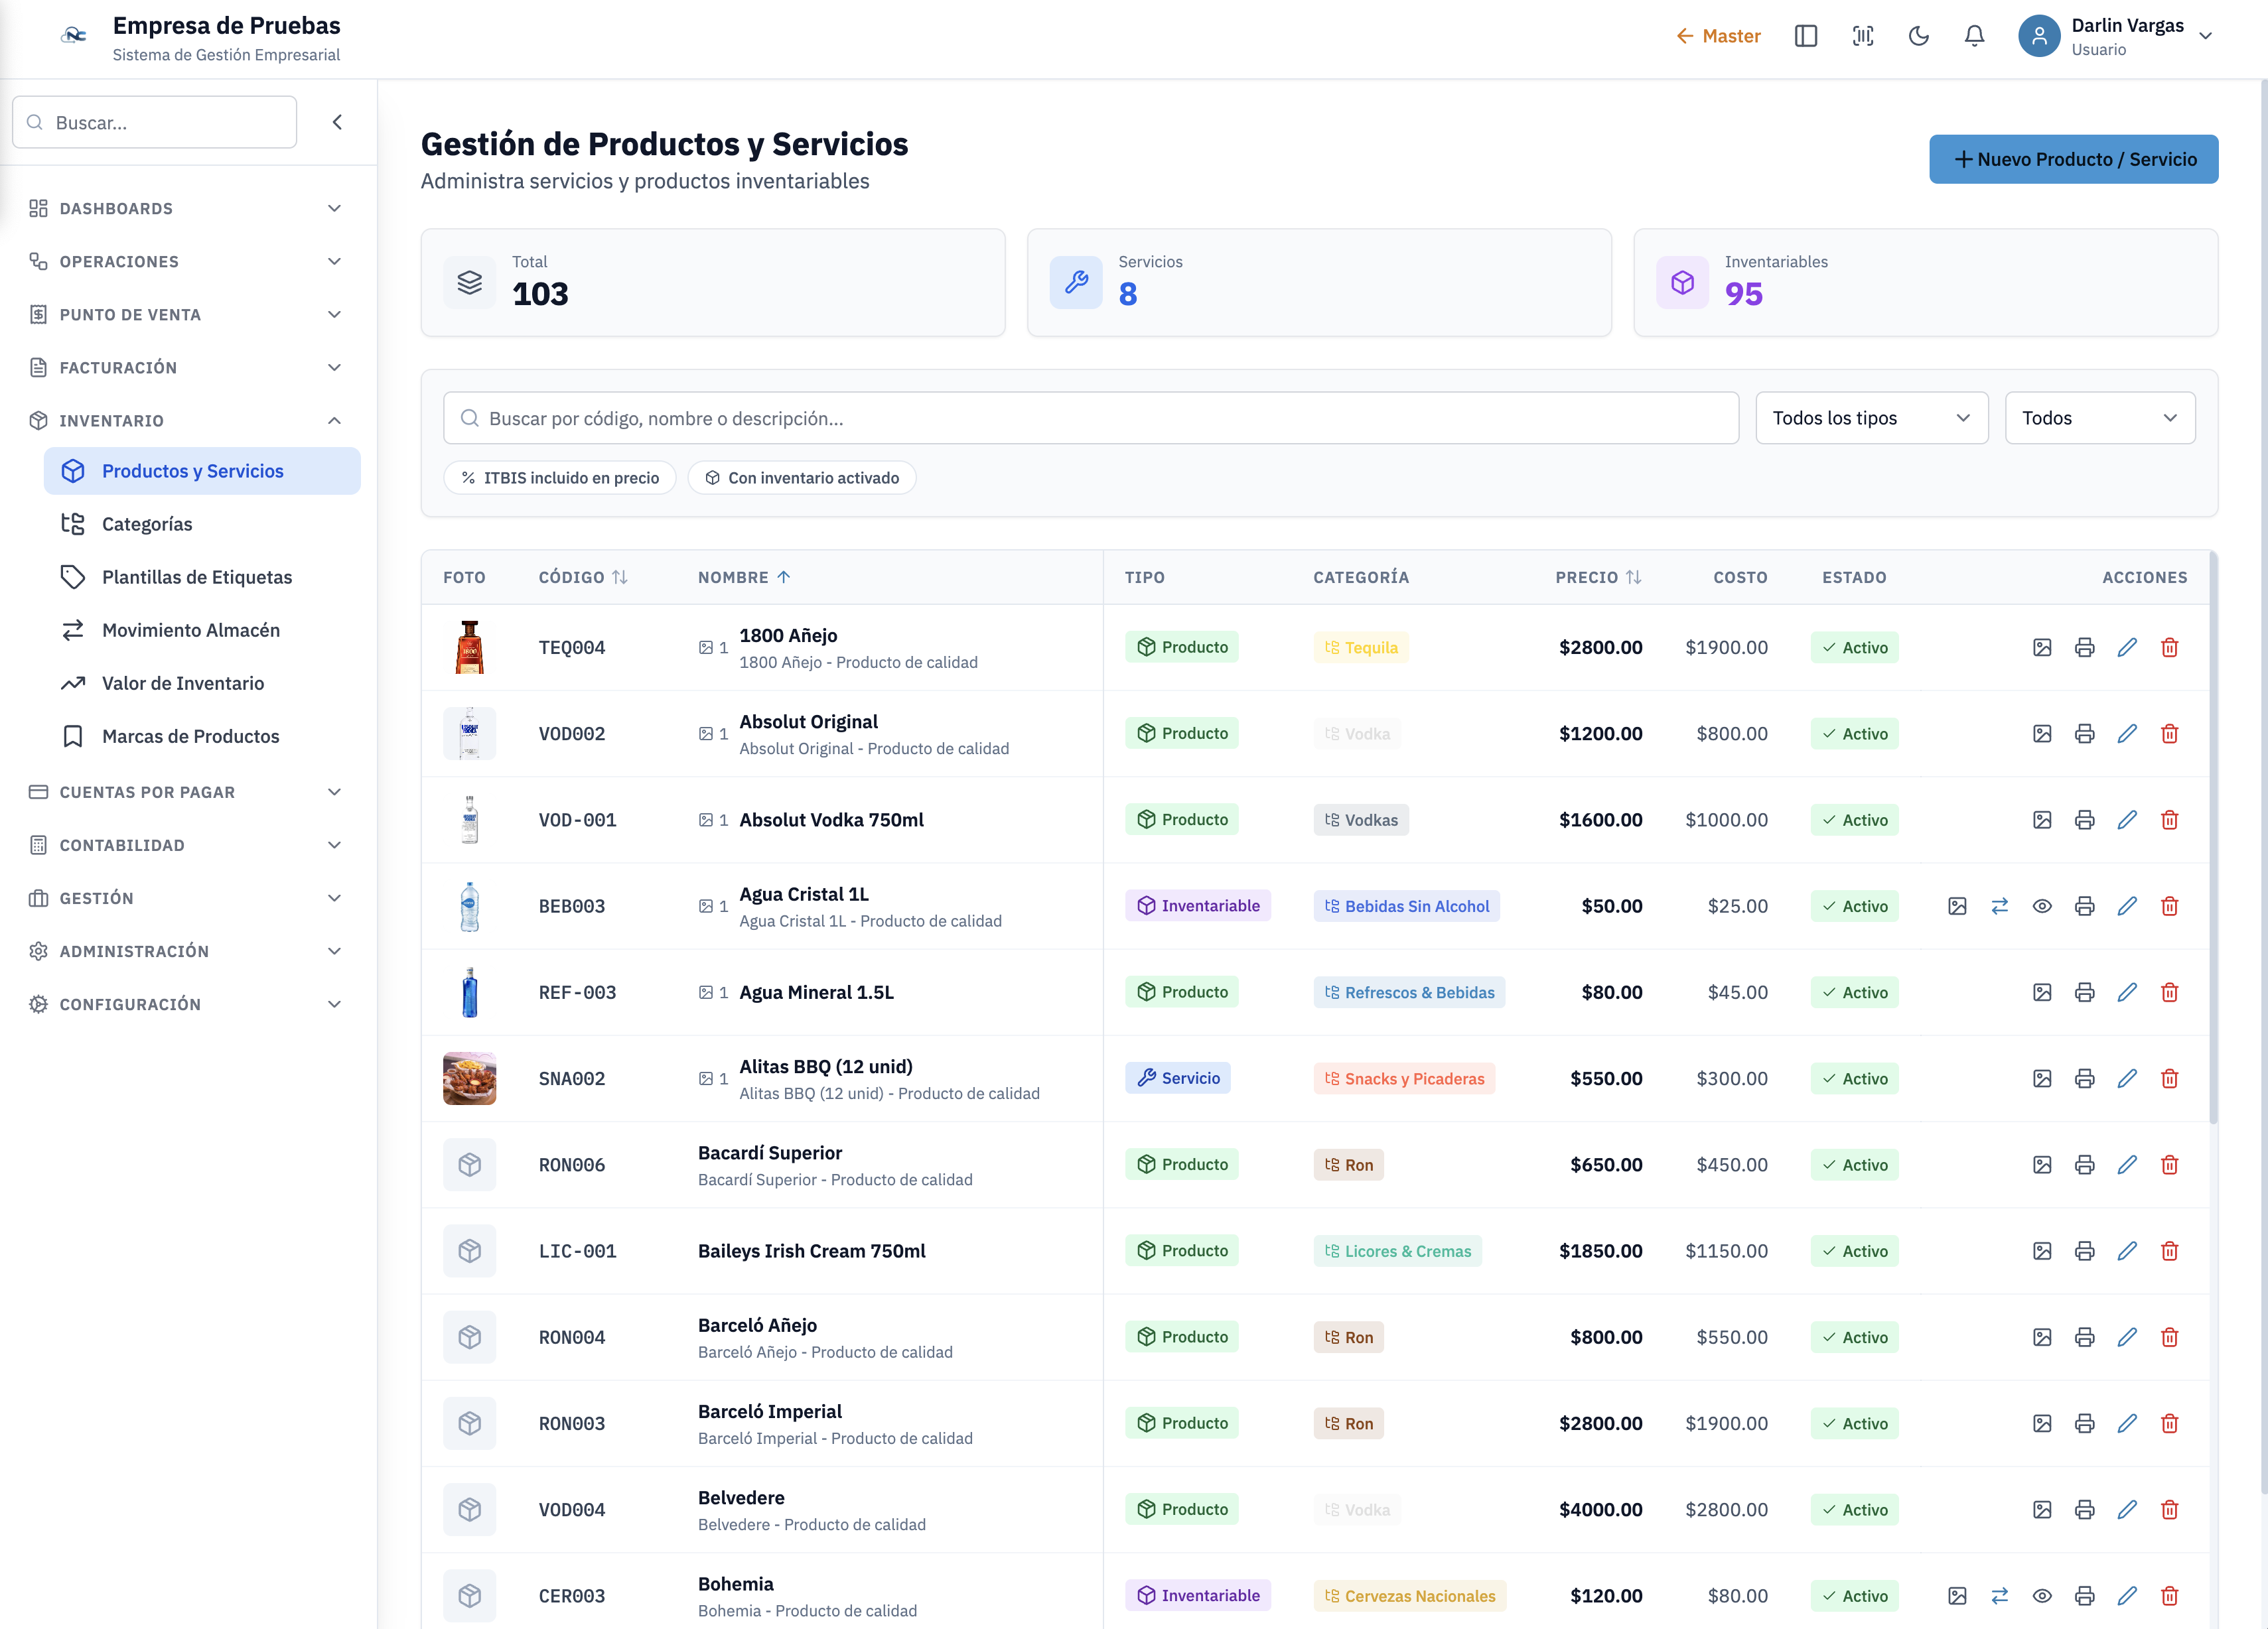Screen dimensions: 2268x1629
Task: Click the barcode scanner icon in header
Action: [x=1862, y=36]
